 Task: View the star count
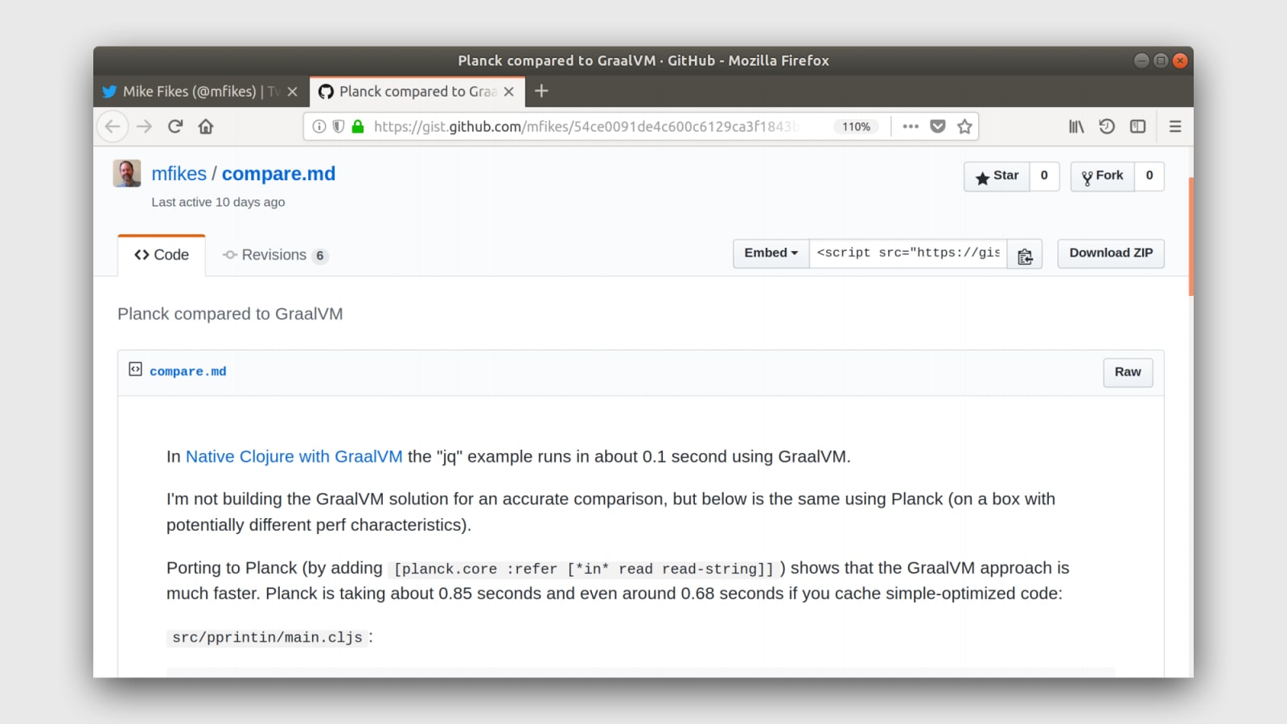[1044, 176]
